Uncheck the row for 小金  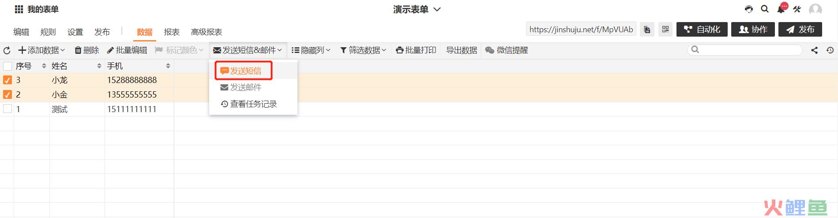8,94
